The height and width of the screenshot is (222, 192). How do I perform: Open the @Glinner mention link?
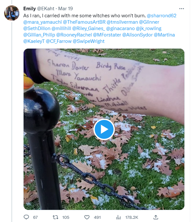[x=149, y=22]
